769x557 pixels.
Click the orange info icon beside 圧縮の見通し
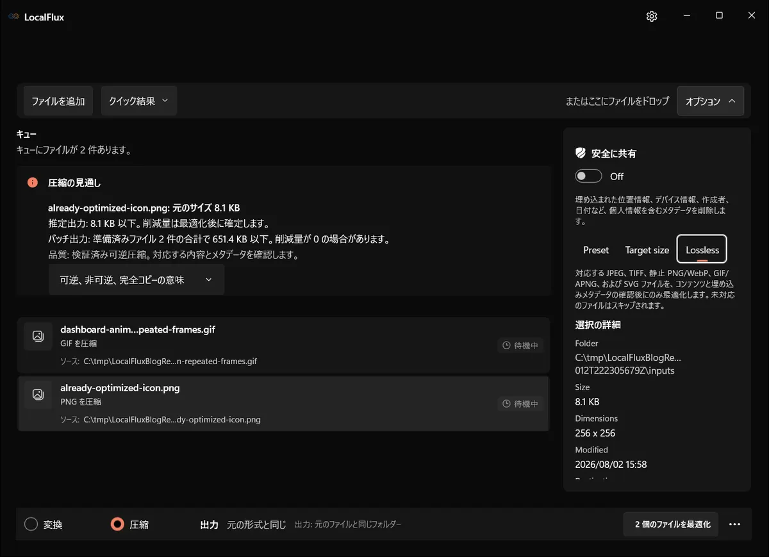(33, 182)
